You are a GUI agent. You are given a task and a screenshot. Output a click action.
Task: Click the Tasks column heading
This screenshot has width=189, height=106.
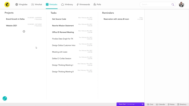click(54, 13)
